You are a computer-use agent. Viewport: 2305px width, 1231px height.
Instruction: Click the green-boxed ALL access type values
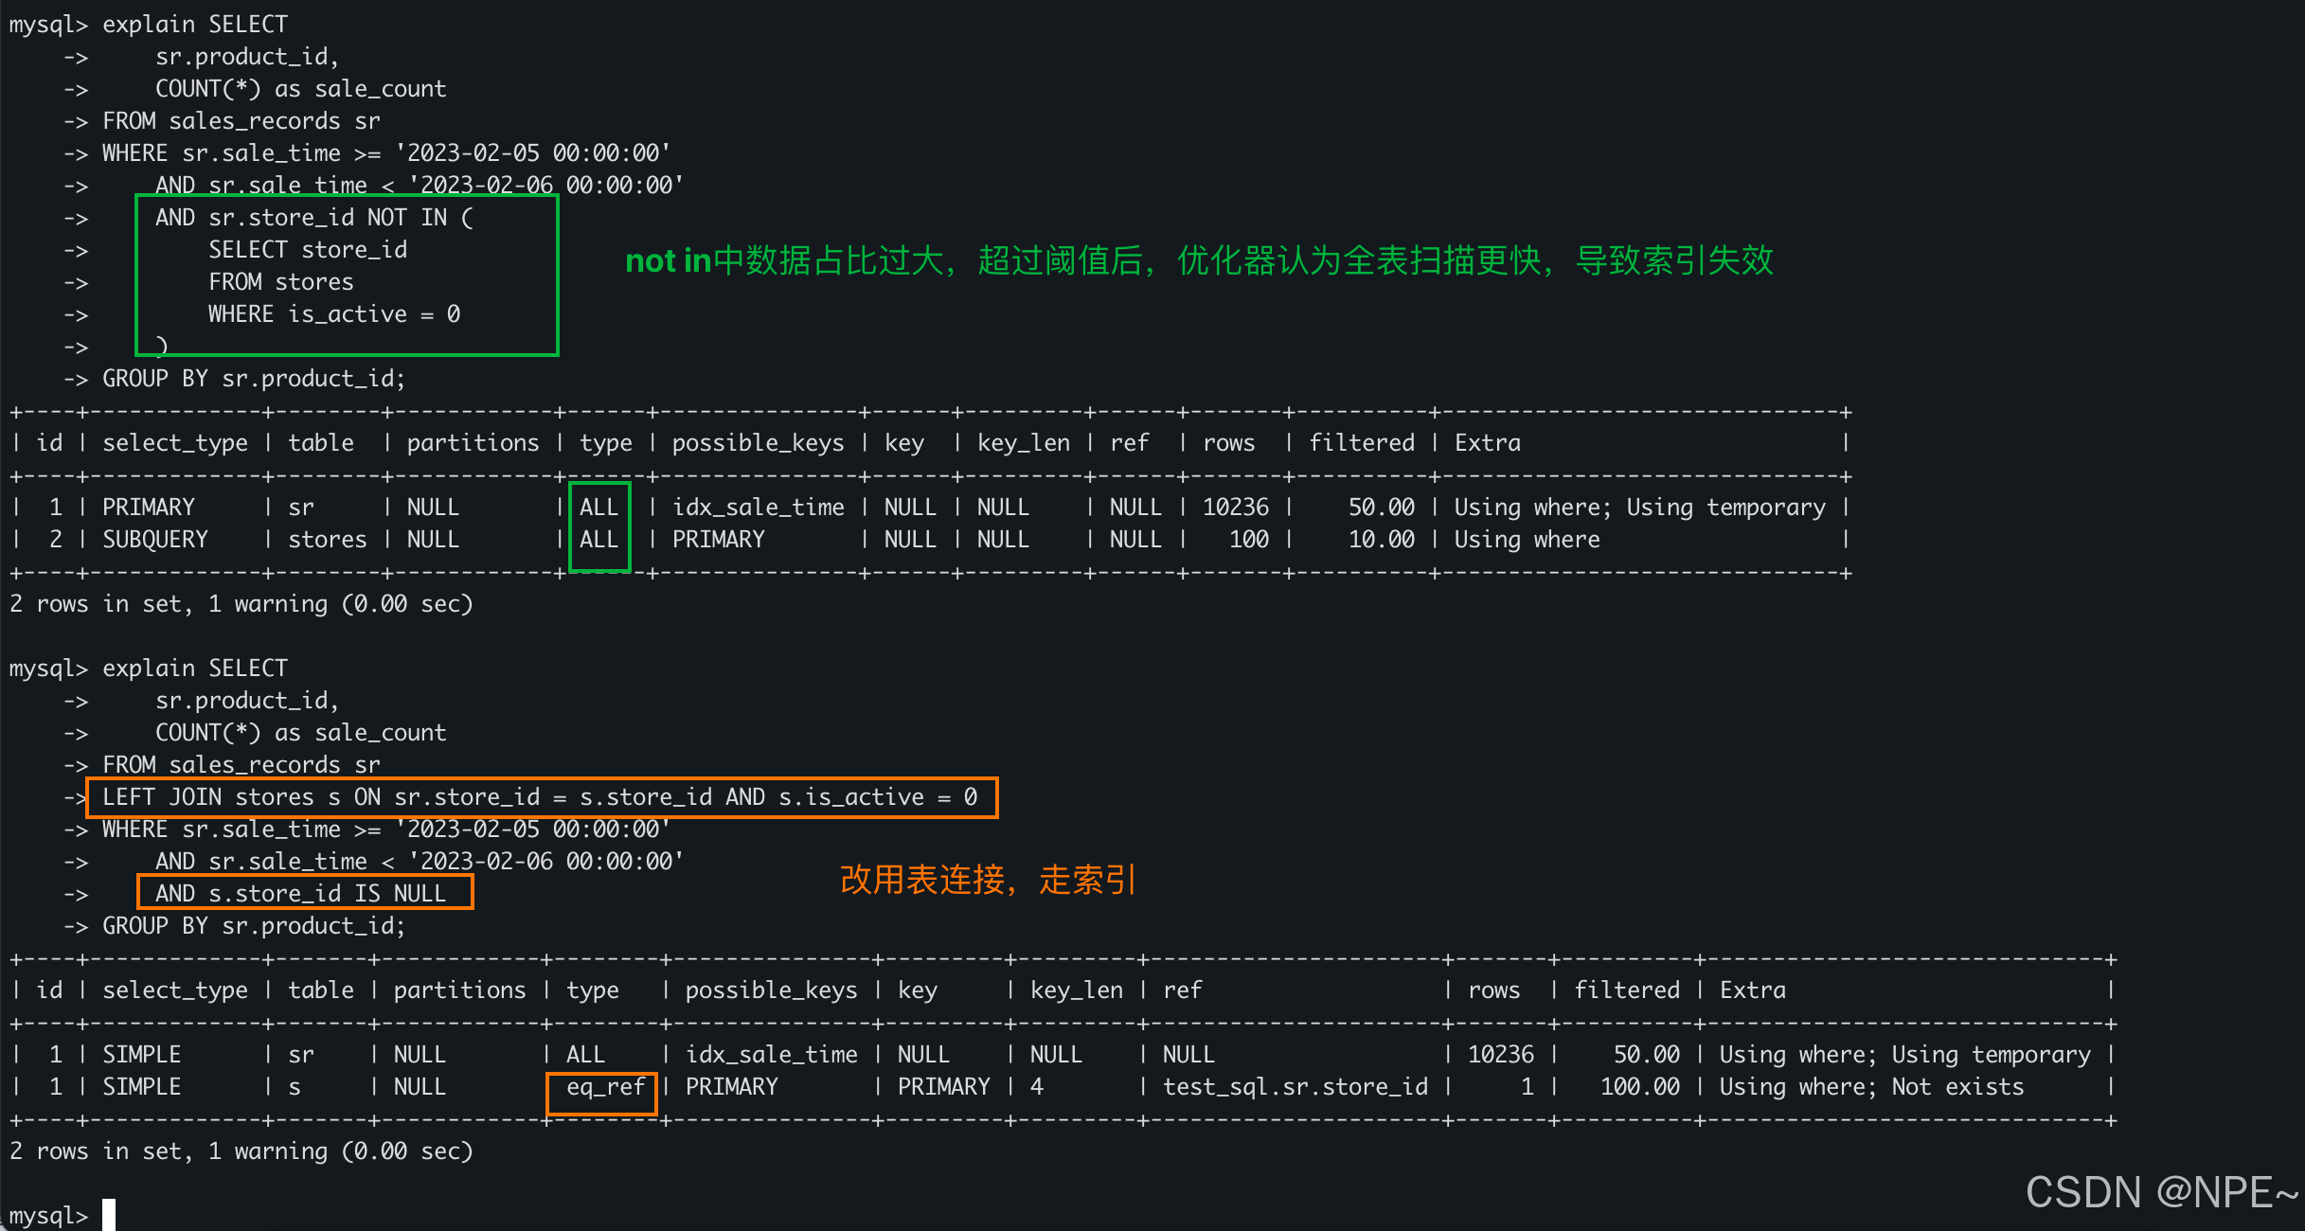tap(599, 523)
